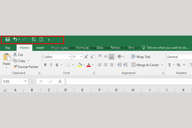This screenshot has height=128, width=192.
Task: Open the Borders dropdown arrow
Action: point(73,65)
